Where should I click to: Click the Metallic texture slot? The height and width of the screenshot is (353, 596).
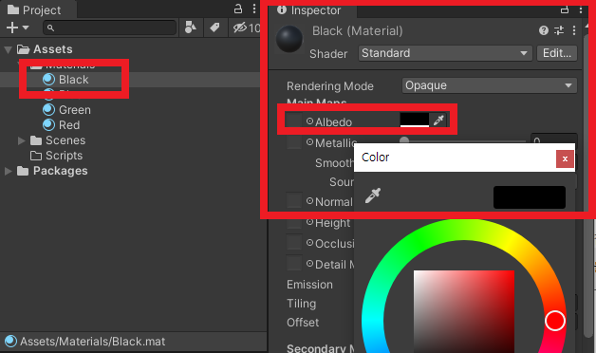[294, 141]
